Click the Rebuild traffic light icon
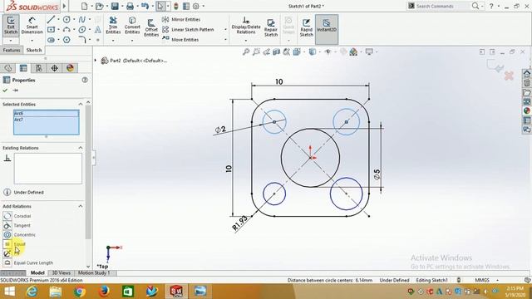Viewport: 532px width, 299px height. [x=175, y=6]
